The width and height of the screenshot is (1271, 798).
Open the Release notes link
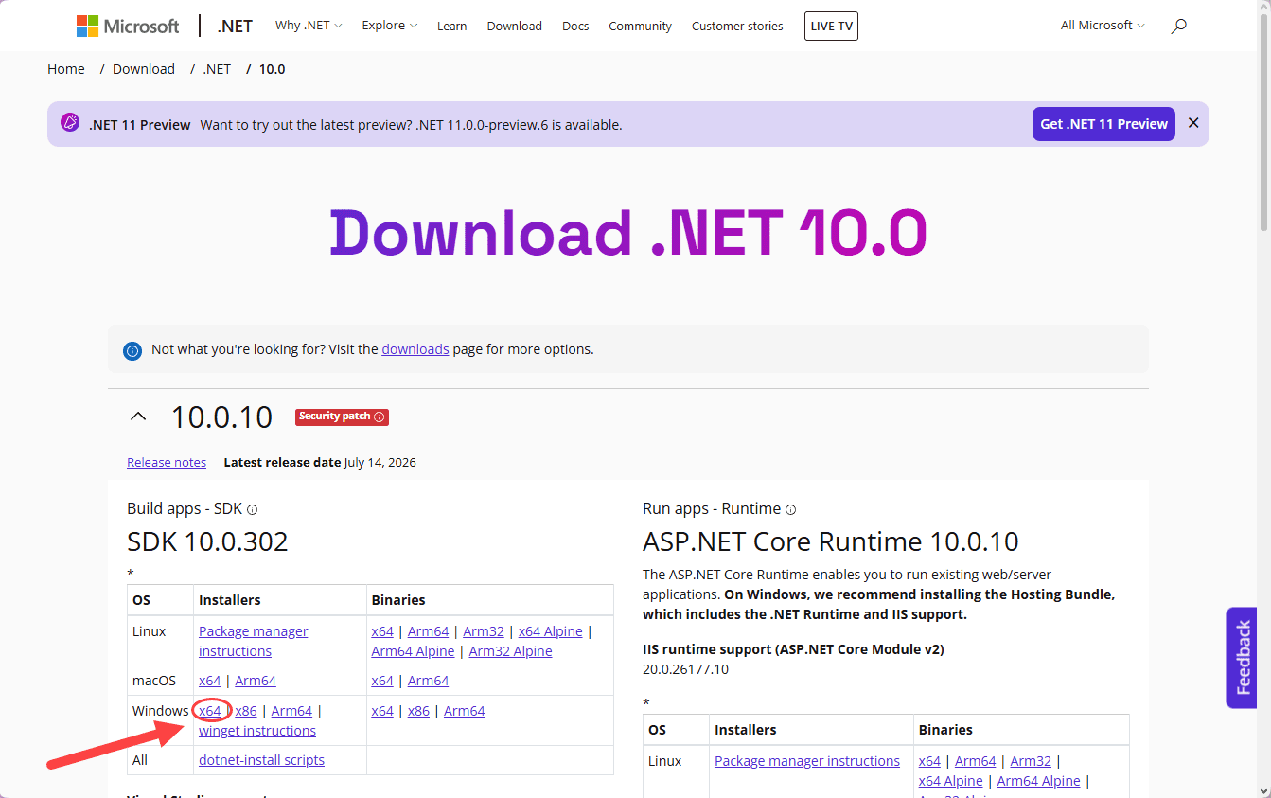point(167,463)
